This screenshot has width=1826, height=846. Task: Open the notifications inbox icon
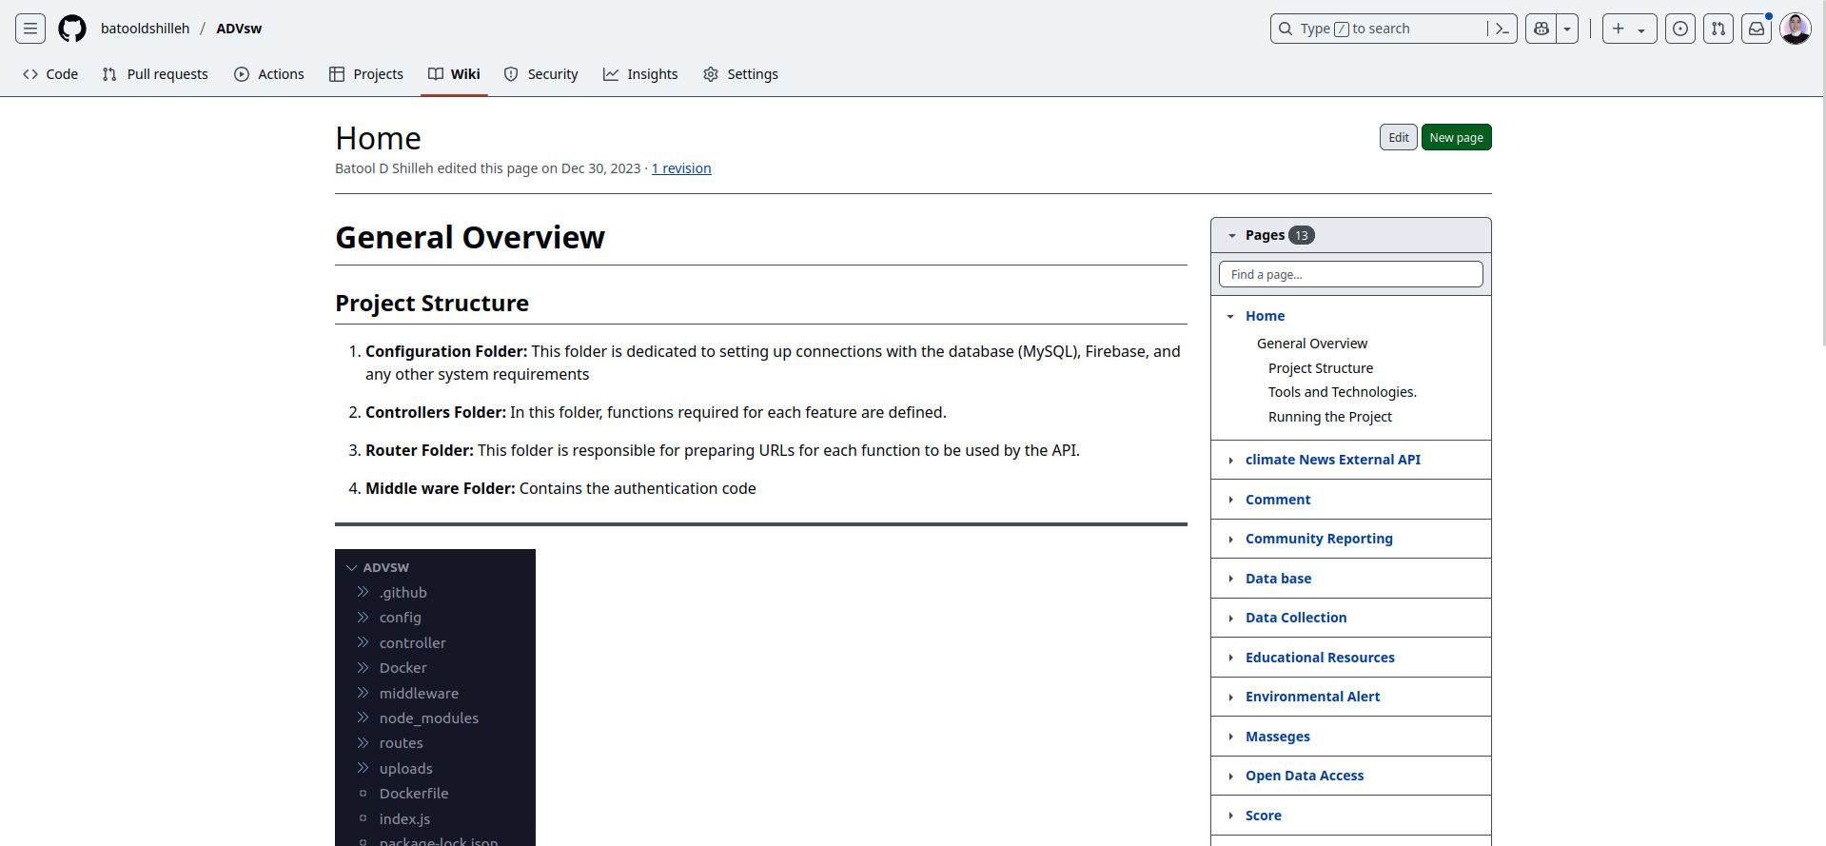click(1757, 29)
